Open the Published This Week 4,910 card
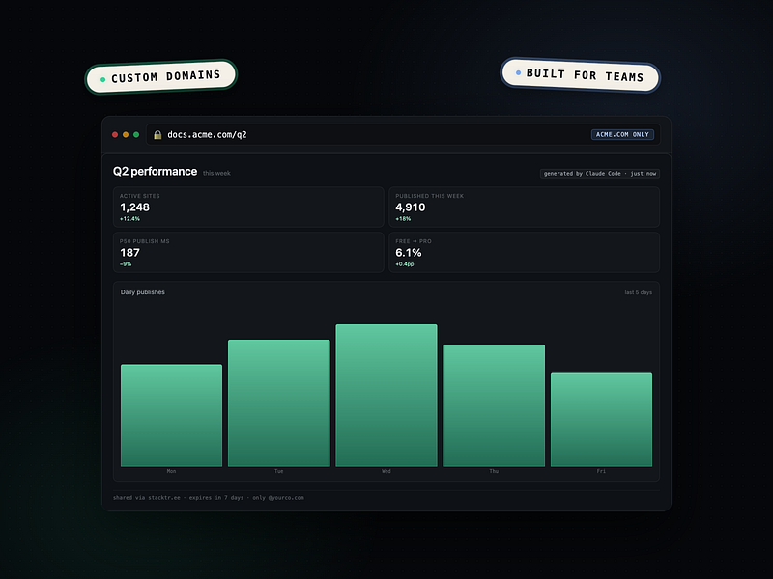Viewport: 773px width, 579px height. [524, 207]
